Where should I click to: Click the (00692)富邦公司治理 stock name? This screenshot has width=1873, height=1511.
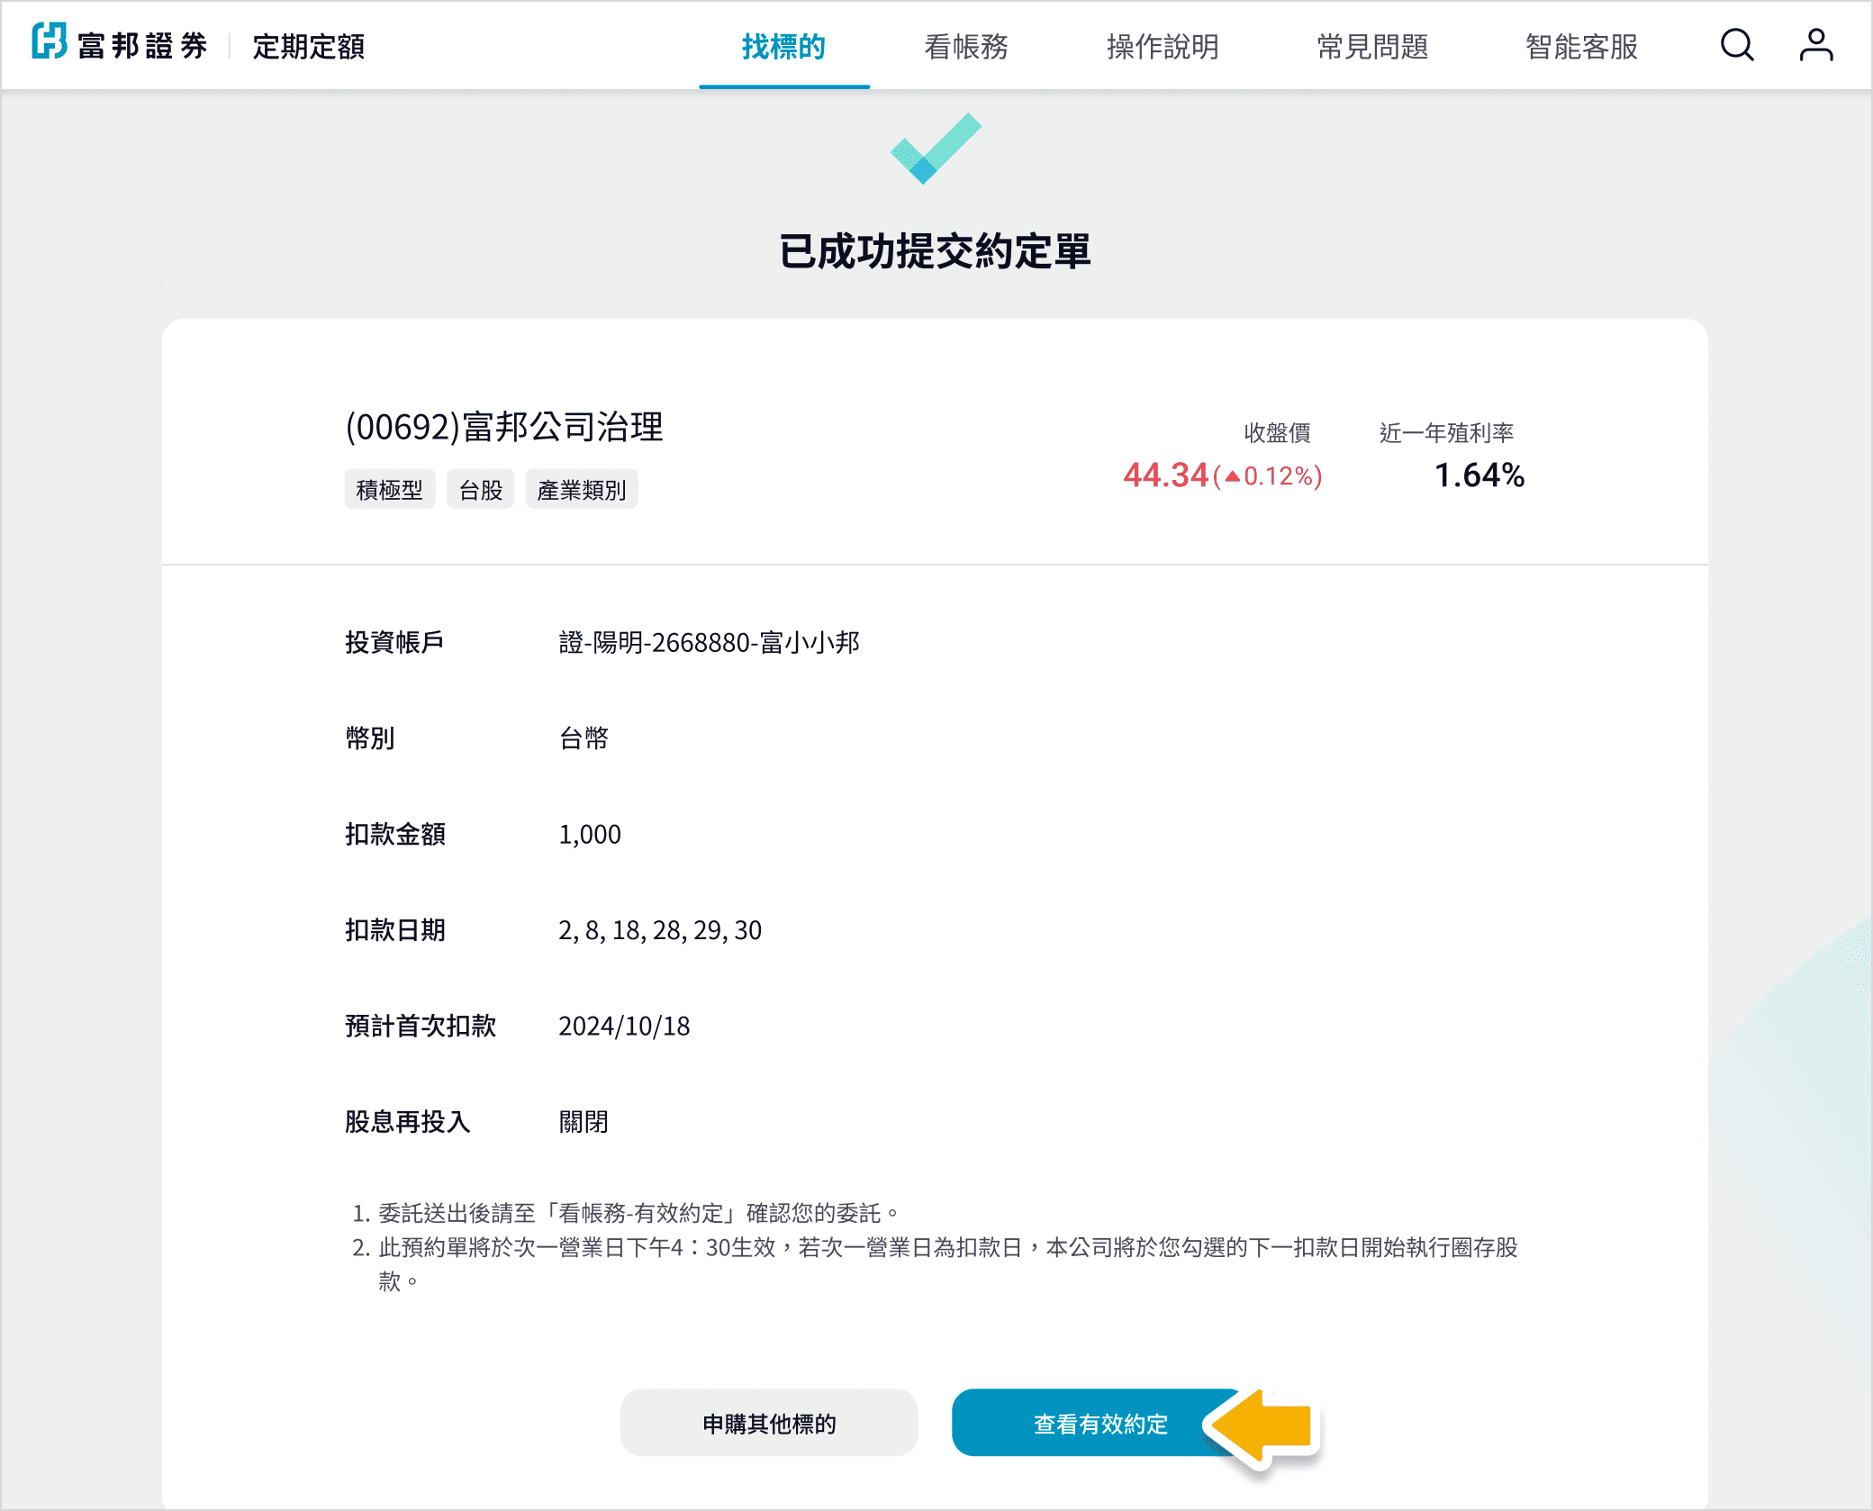[504, 427]
